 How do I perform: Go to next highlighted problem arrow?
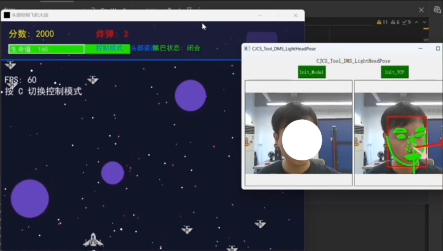[424, 23]
